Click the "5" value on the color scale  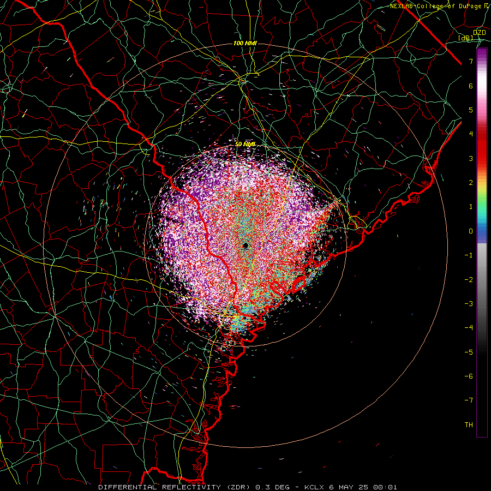click(471, 110)
